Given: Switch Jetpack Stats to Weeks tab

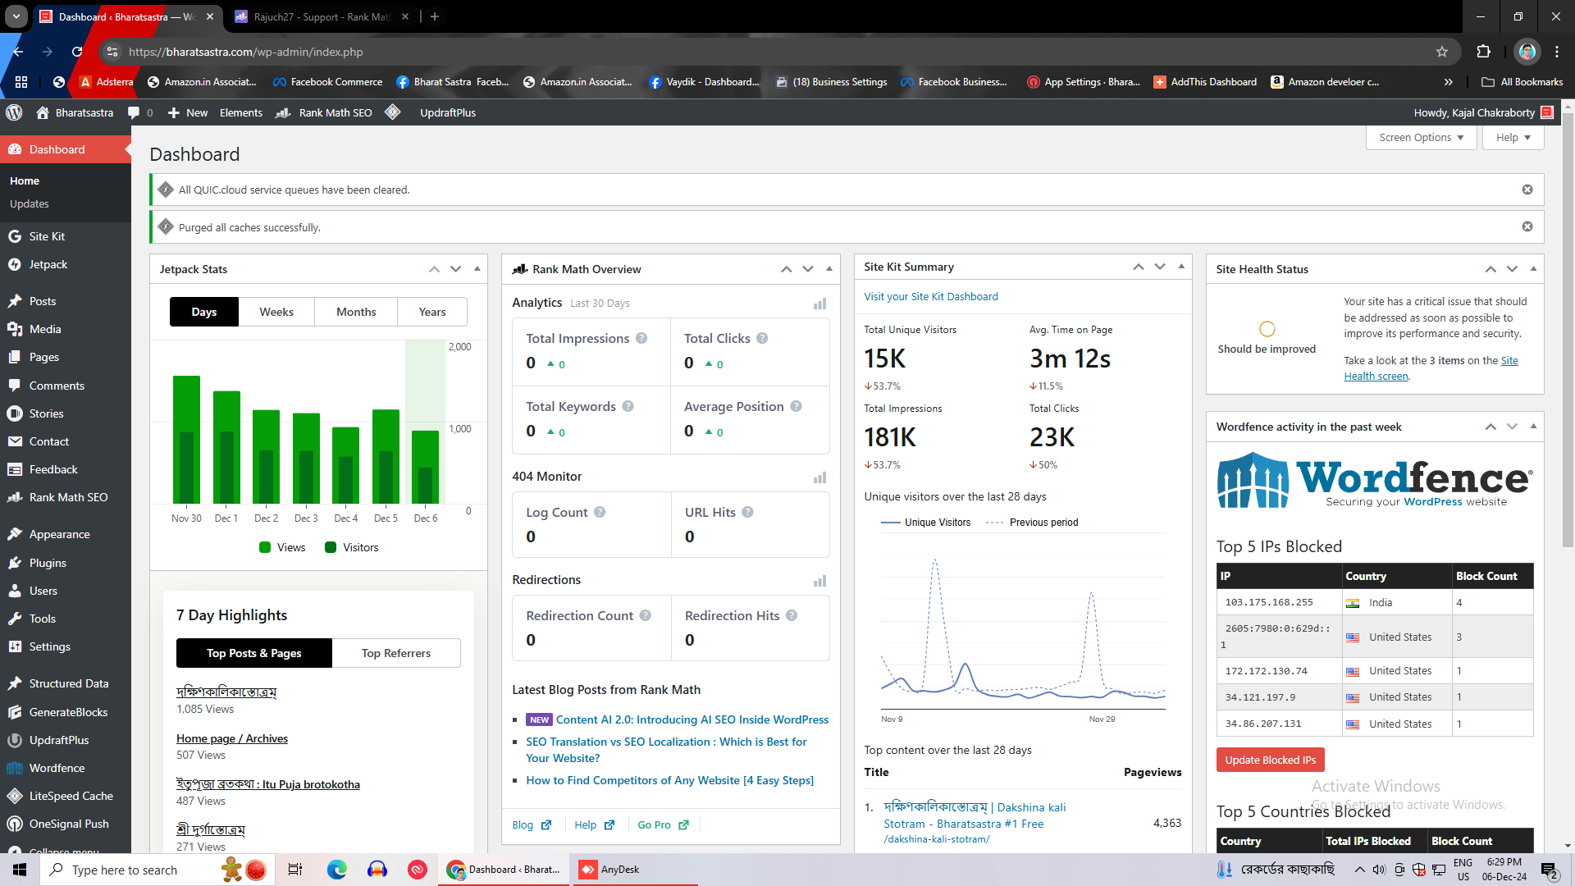Looking at the screenshot, I should click(276, 312).
